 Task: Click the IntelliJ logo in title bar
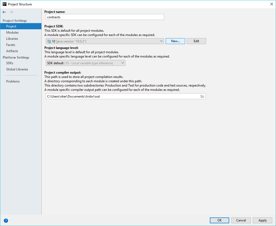click(x=4, y=4)
